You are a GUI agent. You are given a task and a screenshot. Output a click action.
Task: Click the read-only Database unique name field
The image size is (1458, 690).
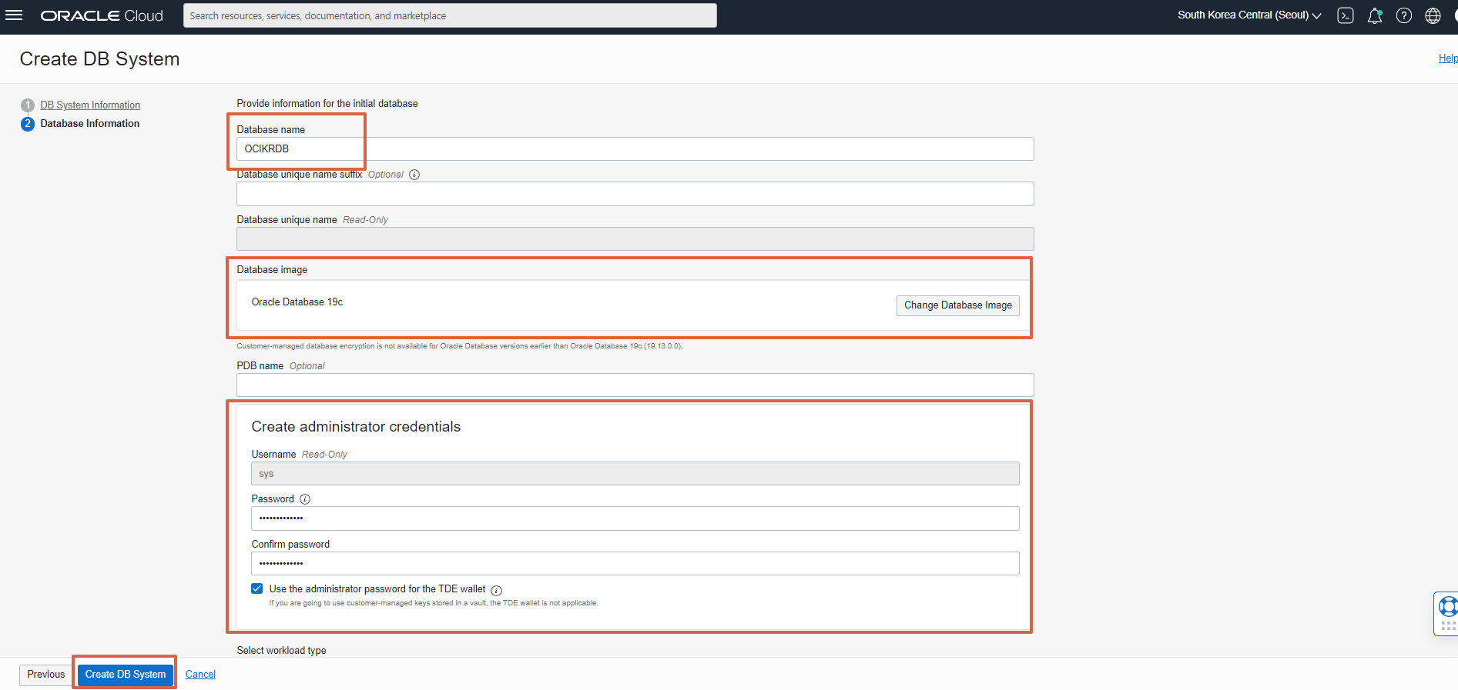[635, 238]
